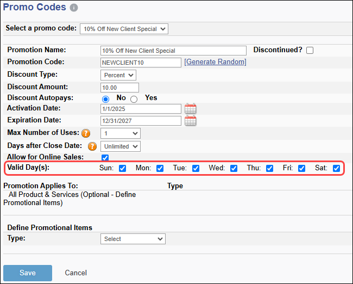The image size is (353, 284).
Task: Open the Max Number of Uses dropdown
Action: tap(120, 133)
